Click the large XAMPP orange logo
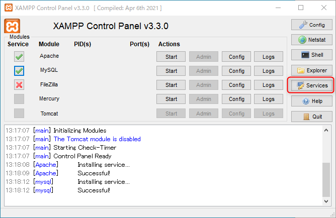The width and height of the screenshot is (336, 218). [12, 26]
